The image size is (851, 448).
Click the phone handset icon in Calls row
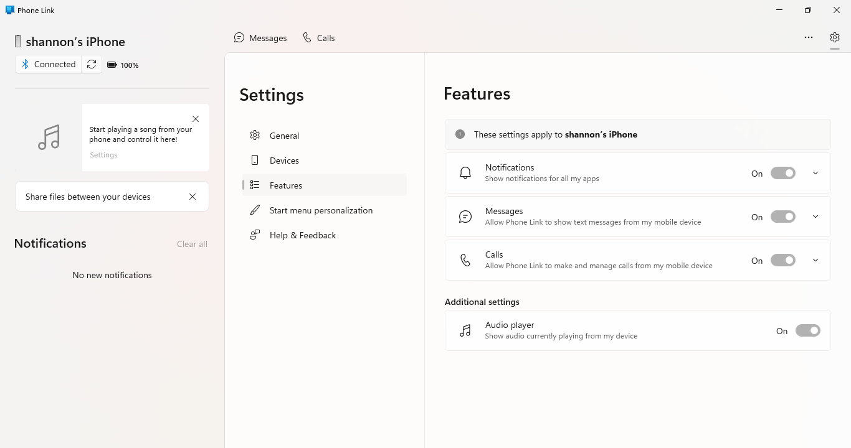click(465, 260)
